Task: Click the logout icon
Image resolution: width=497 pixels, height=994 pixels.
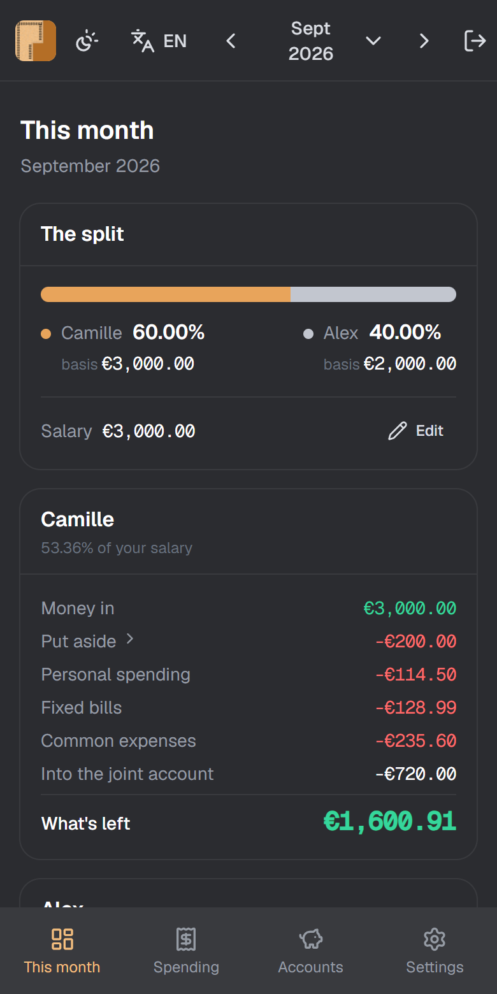Action: point(475,41)
